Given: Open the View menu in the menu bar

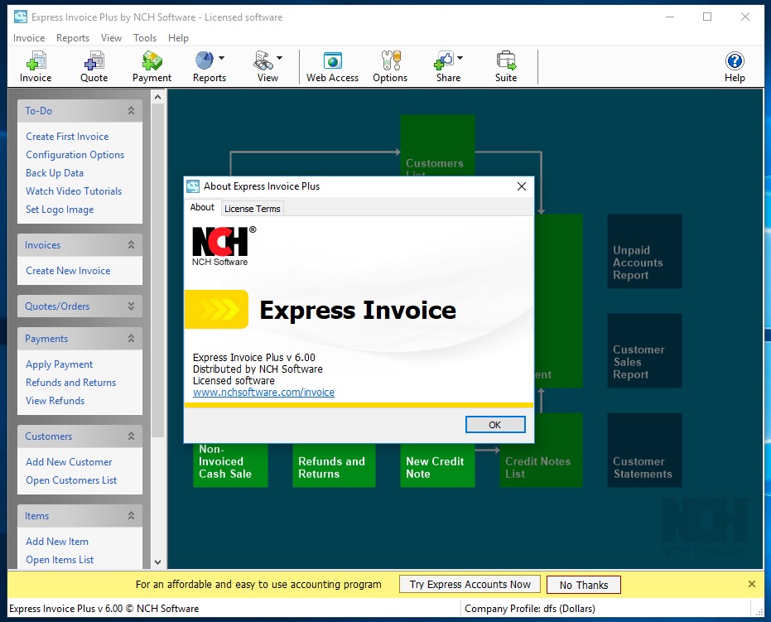Looking at the screenshot, I should [x=111, y=38].
